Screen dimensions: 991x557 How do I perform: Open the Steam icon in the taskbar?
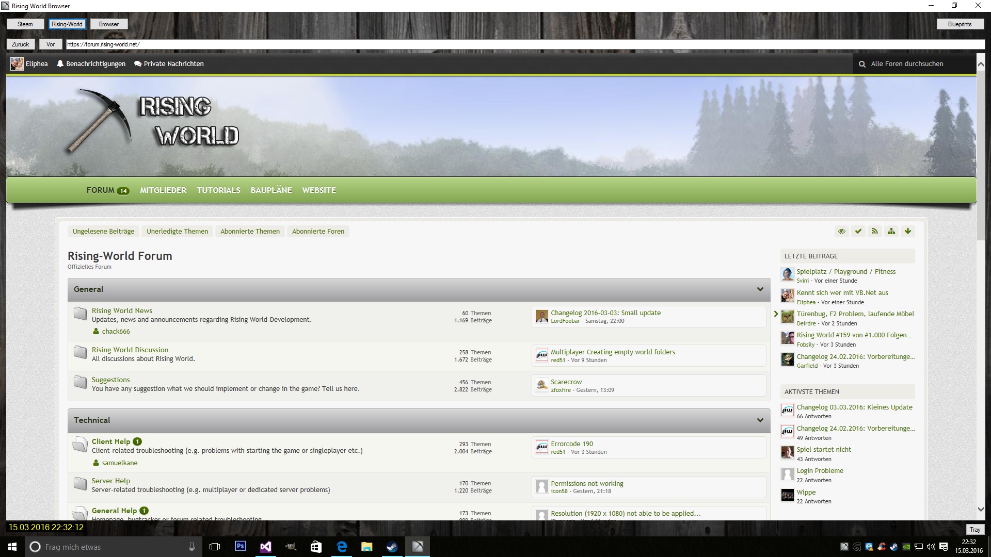[392, 547]
